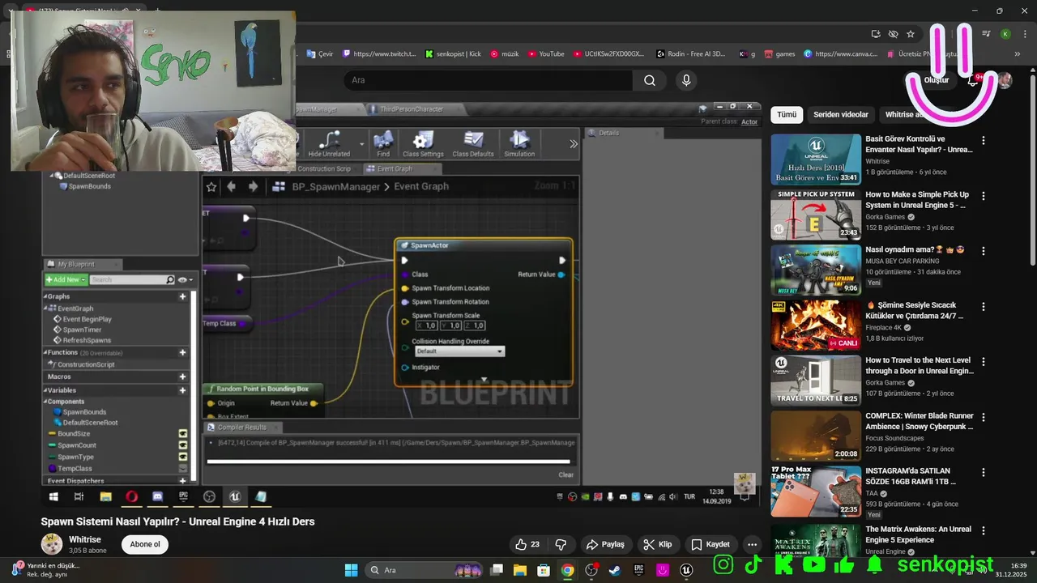
Task: Open the green Add New dropdown
Action: click(66, 279)
